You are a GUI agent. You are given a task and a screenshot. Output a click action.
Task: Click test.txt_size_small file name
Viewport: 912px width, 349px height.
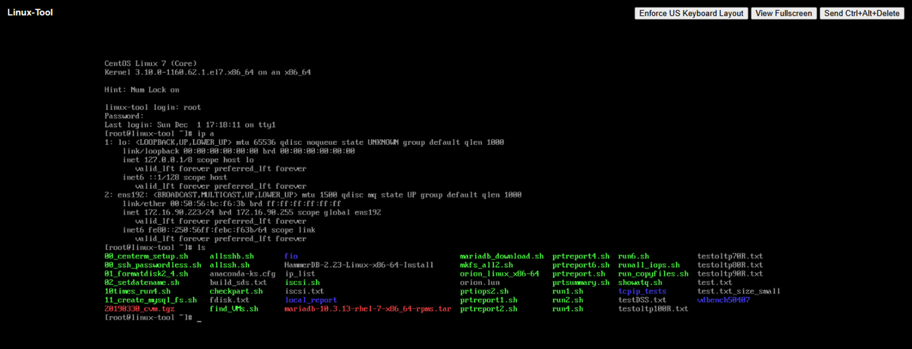tap(739, 291)
